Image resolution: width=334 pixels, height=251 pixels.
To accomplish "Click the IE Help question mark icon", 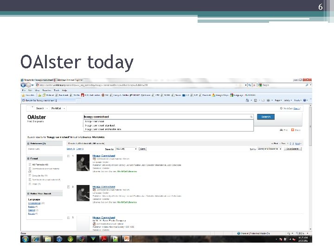I will (x=305, y=100).
